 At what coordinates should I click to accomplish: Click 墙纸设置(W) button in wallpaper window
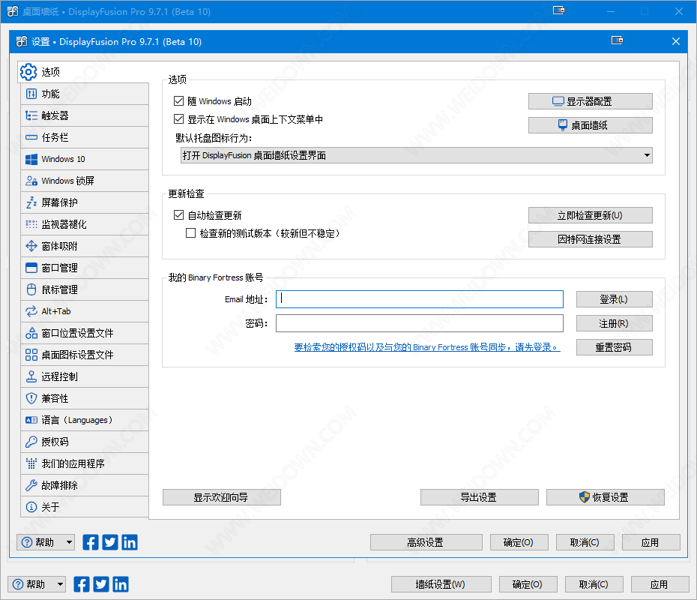441,584
